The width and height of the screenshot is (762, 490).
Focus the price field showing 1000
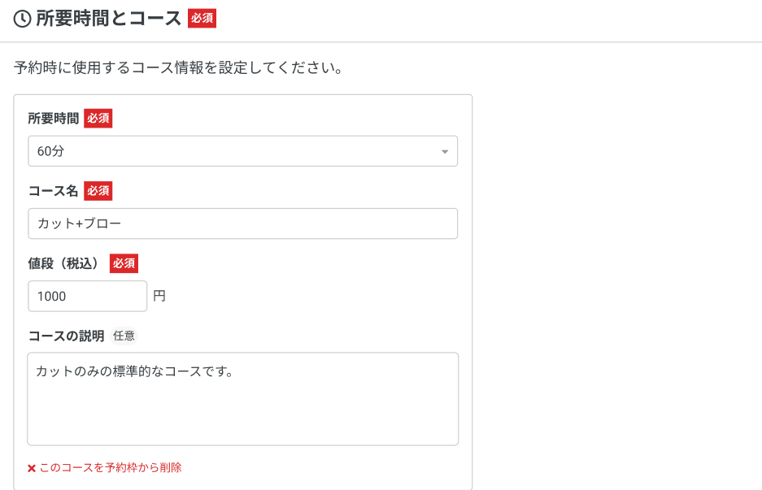point(87,297)
